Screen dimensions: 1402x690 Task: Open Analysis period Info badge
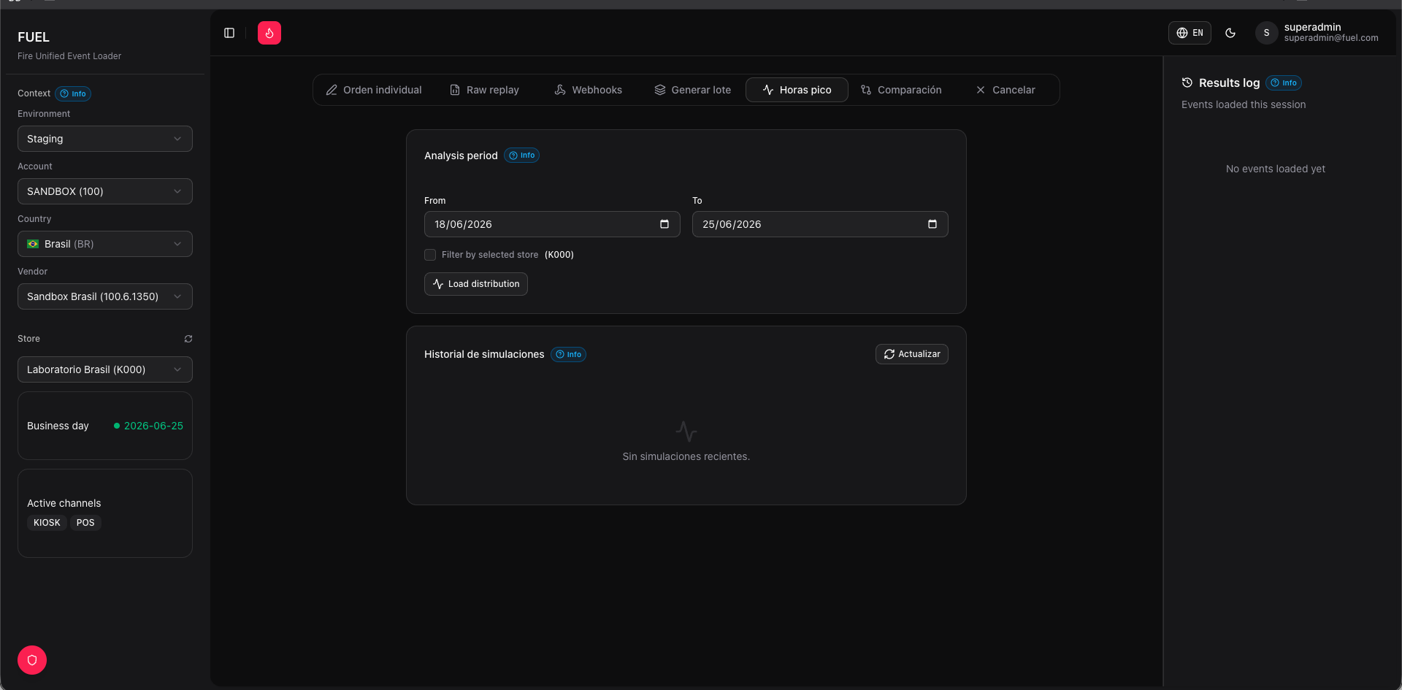tap(522, 156)
